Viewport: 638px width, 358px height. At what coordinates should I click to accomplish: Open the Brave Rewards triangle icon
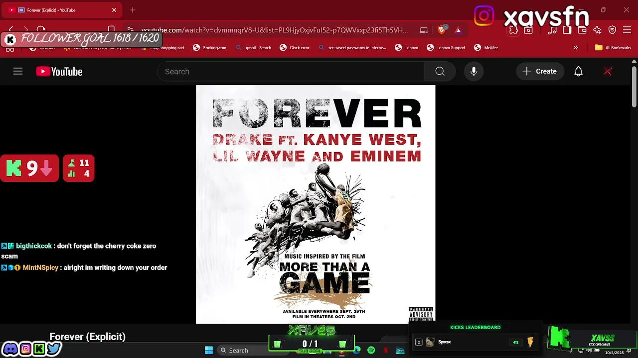pyautogui.click(x=458, y=30)
